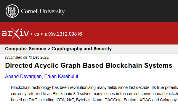Click the Blockchain 3.0 phrase in the abstract
Viewport: 178px width, 106px height.
click(64, 94)
